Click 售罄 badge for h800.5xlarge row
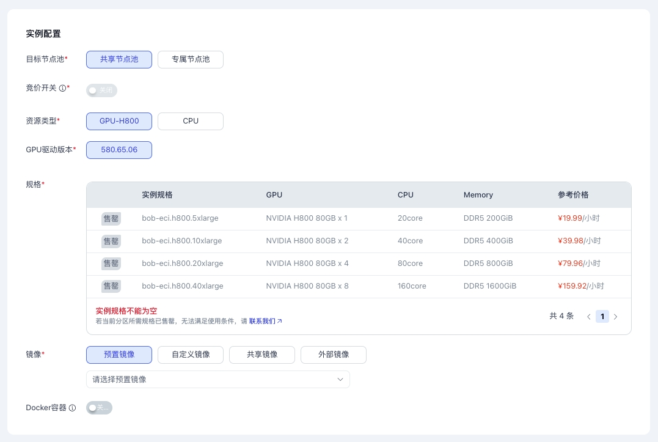658x442 pixels. tap(111, 218)
